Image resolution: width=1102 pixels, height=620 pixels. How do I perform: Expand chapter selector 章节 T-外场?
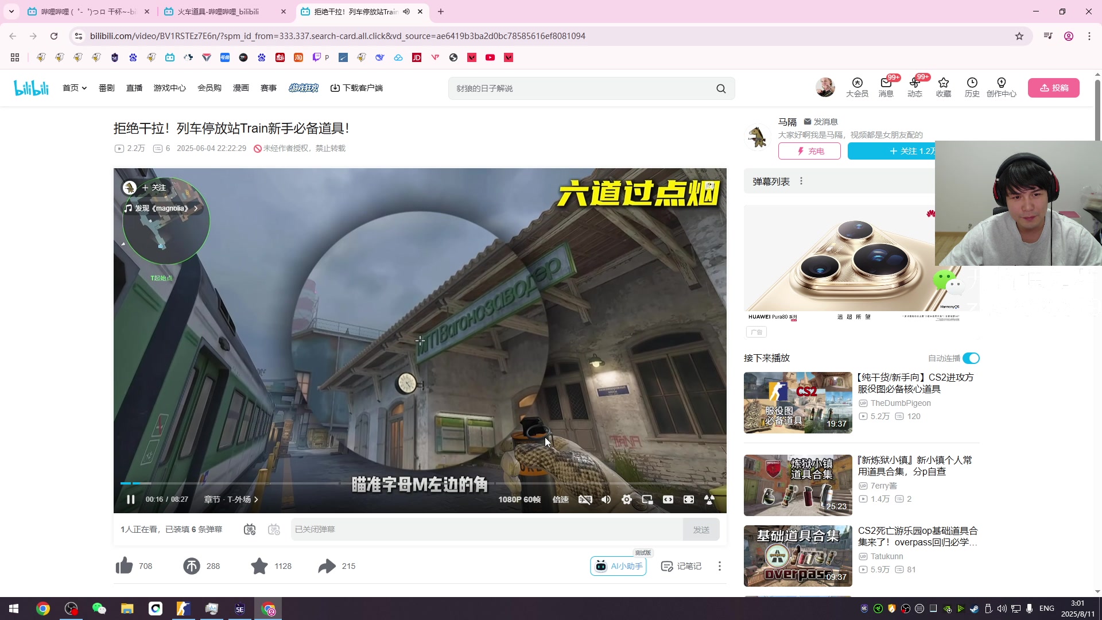point(231,499)
